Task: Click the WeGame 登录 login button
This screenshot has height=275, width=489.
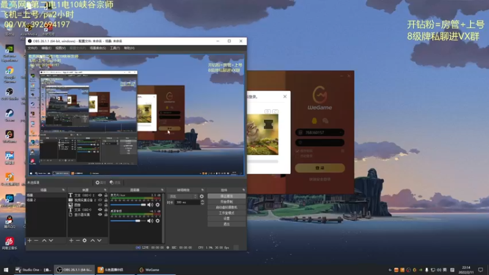Action: coord(320,168)
